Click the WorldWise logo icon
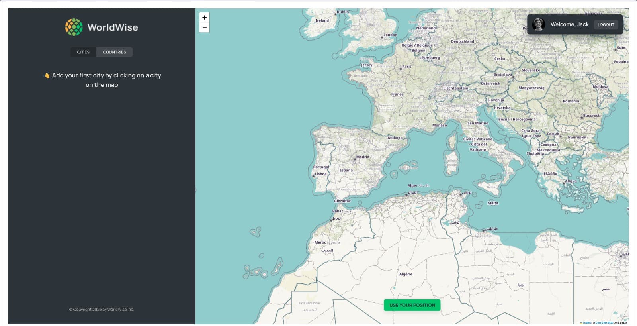This screenshot has width=637, height=326. pos(74,27)
